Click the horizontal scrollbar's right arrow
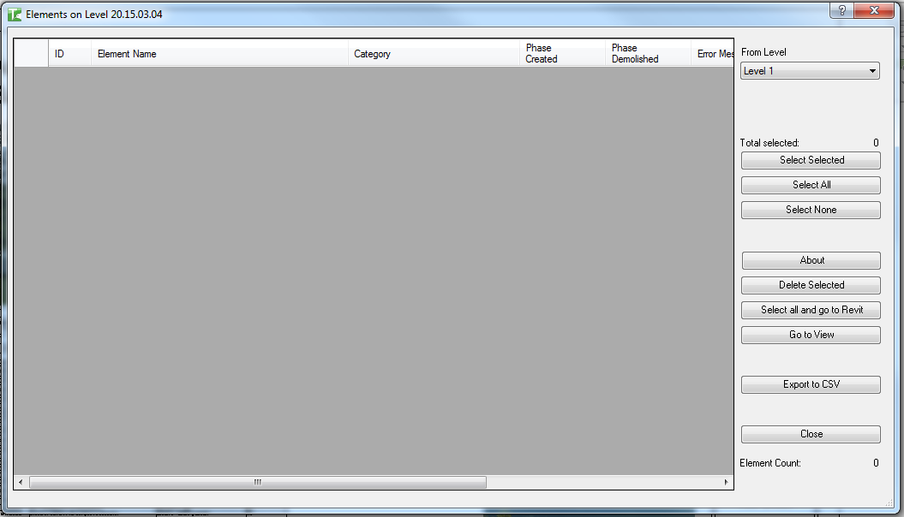904x517 pixels. pos(727,483)
